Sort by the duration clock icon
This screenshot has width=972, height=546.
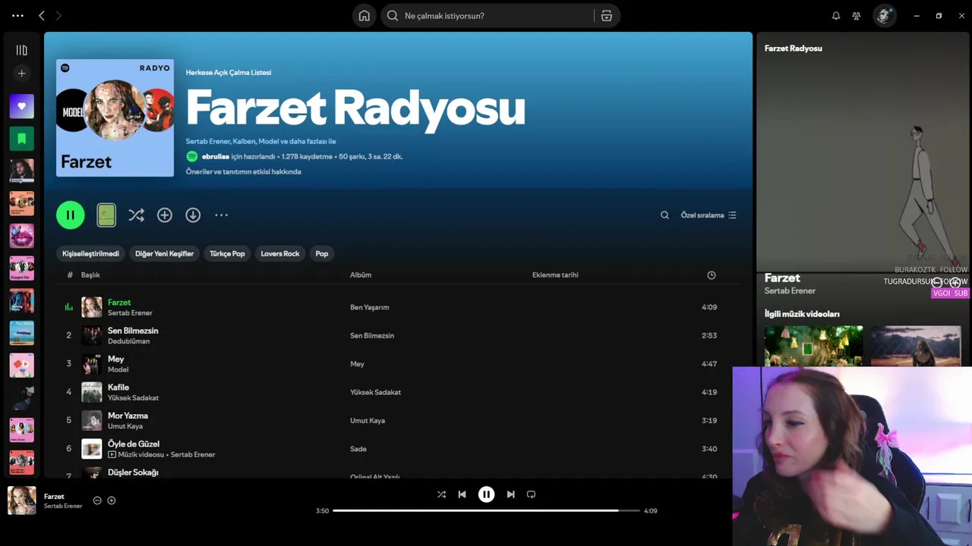(x=712, y=275)
